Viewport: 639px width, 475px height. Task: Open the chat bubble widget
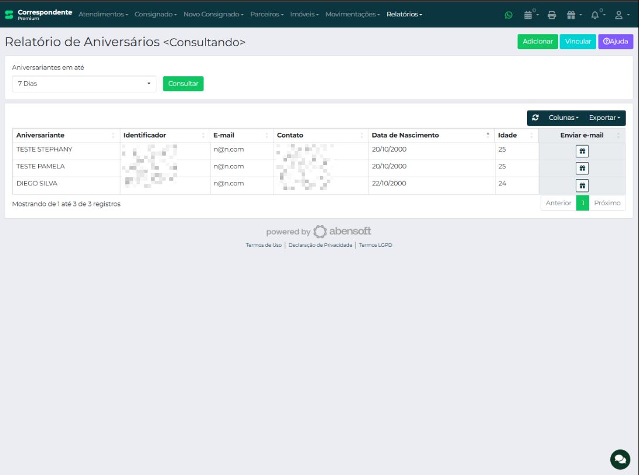point(620,459)
